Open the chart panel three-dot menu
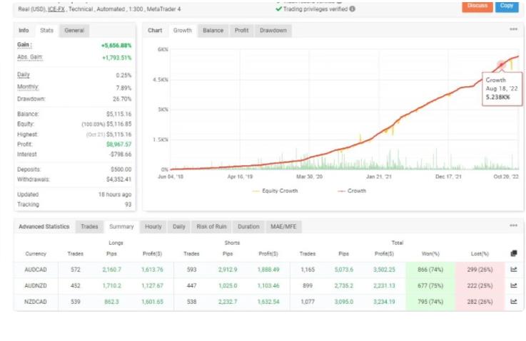Screen dimensions: 526x341 click(x=513, y=30)
